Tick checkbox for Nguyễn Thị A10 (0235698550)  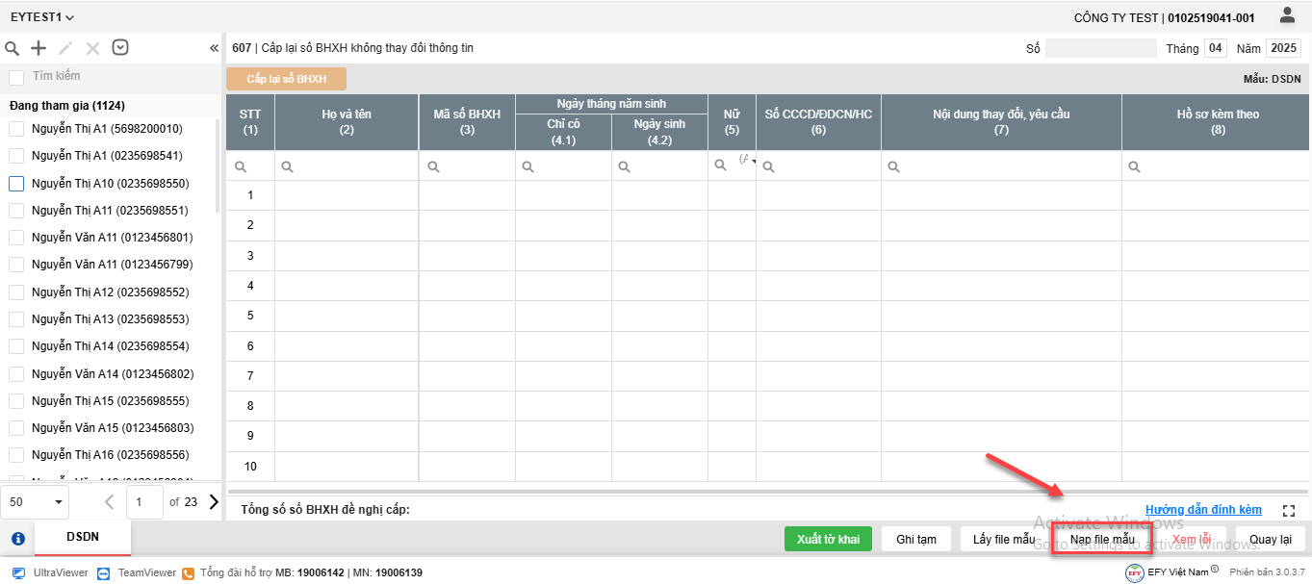tap(16, 183)
